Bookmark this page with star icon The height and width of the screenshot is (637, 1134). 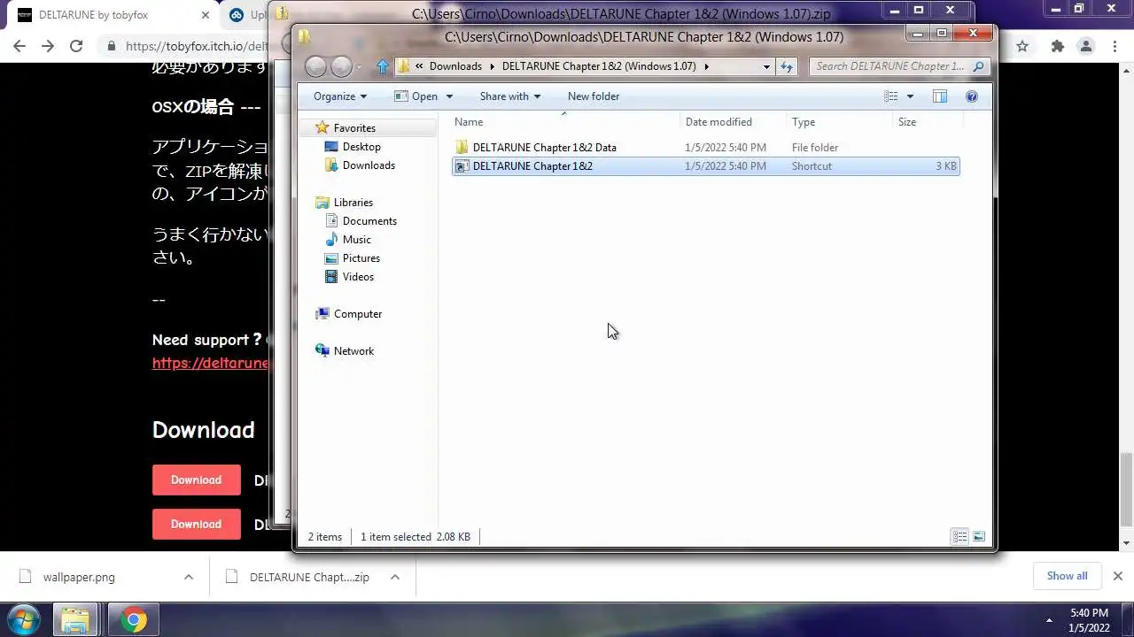[1022, 46]
